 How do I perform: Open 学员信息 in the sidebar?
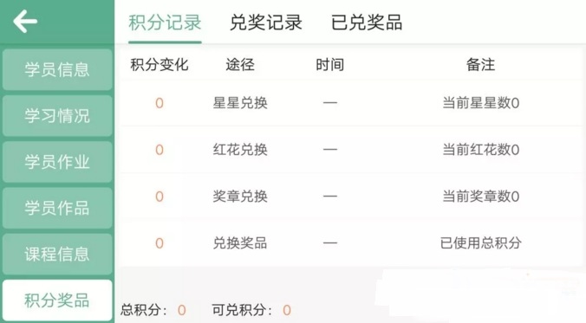pyautogui.click(x=57, y=69)
